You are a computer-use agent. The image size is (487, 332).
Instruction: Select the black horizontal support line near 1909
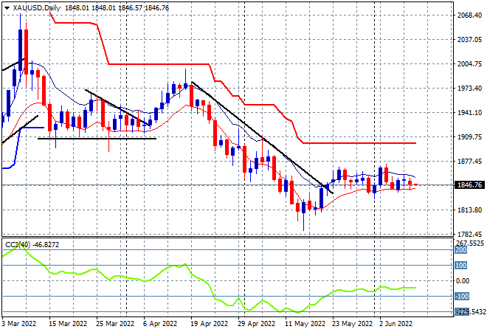coord(97,139)
